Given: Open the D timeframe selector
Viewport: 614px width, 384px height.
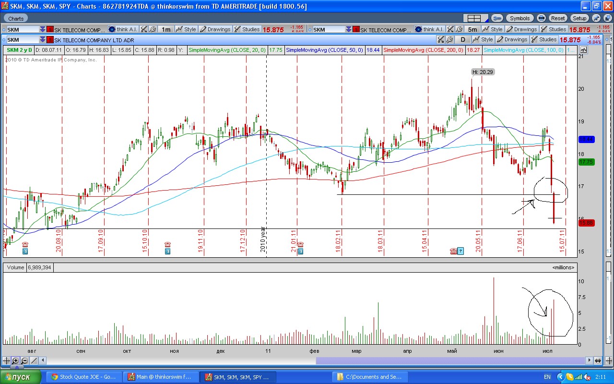Looking at the screenshot, I should tap(462, 40).
